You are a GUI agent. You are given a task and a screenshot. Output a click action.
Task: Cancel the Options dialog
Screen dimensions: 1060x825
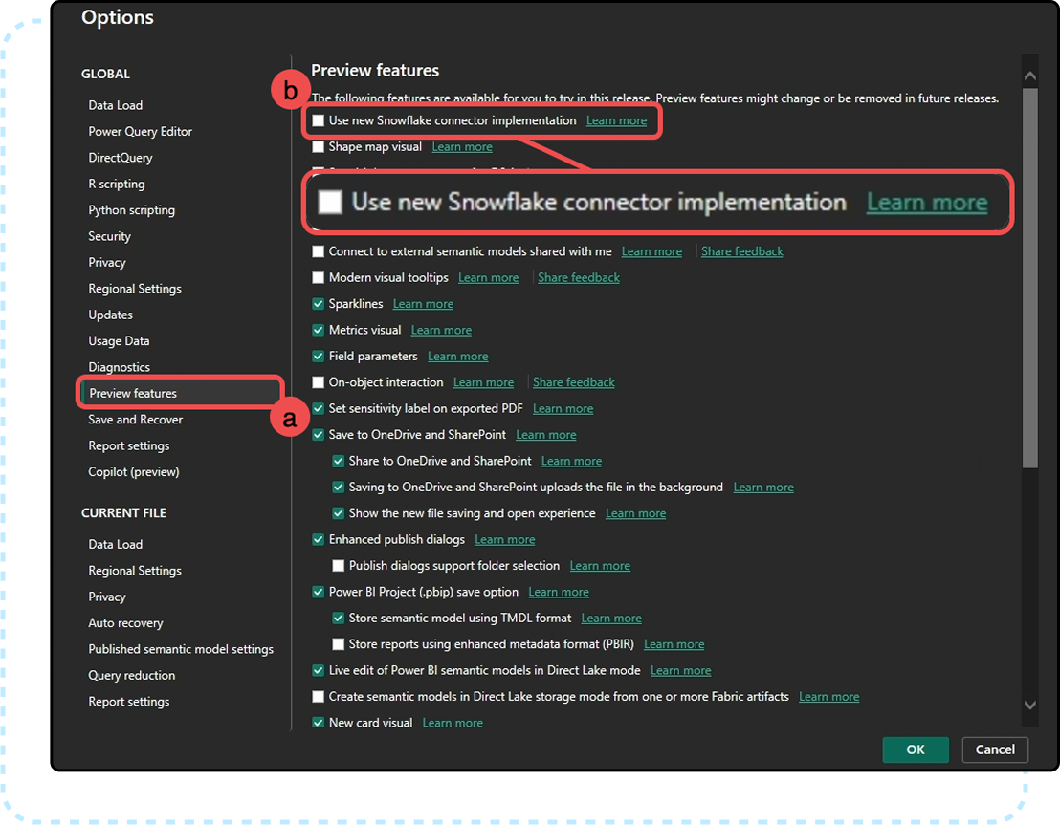(995, 750)
